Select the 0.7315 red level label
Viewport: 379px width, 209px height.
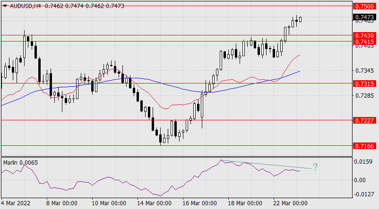tap(365, 84)
